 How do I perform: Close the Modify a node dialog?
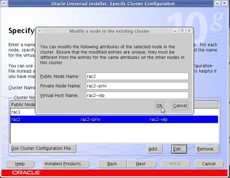coord(189,31)
